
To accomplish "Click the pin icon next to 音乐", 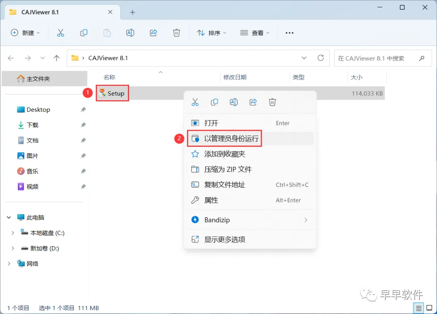I will 83,171.
